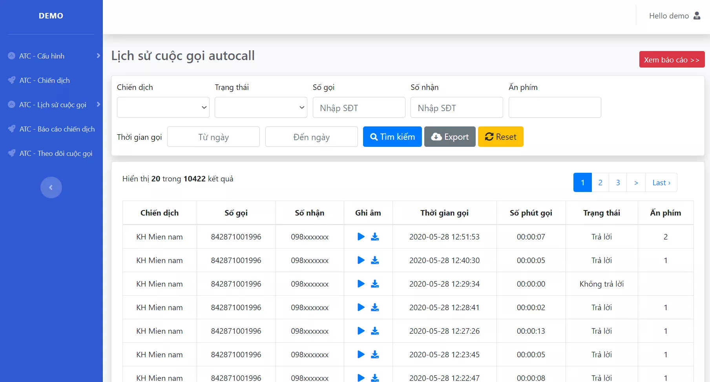Play recording for the 12:51:53 call

(x=361, y=237)
